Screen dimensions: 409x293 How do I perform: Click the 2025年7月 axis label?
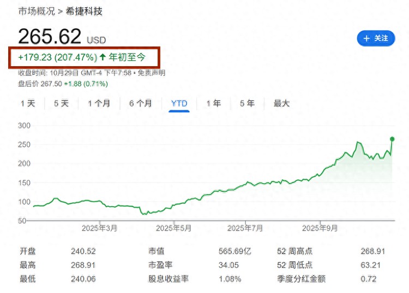click(245, 228)
